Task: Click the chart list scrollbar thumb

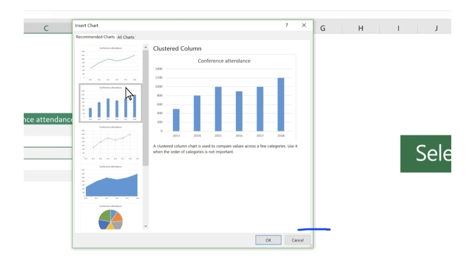Action: [146, 108]
